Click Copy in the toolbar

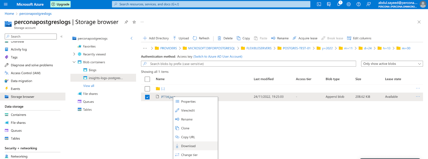coord(243,38)
